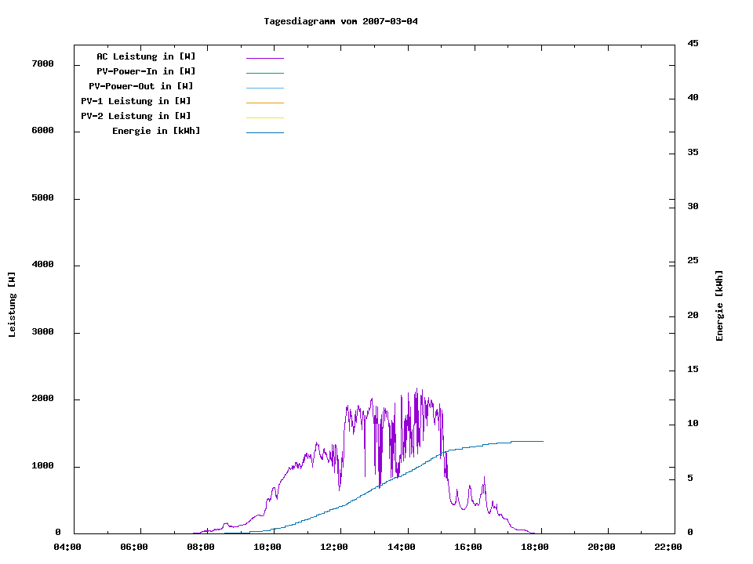Image resolution: width=753 pixels, height=564 pixels.
Task: Select the 7000 tick label on left axis
Action: click(x=42, y=63)
